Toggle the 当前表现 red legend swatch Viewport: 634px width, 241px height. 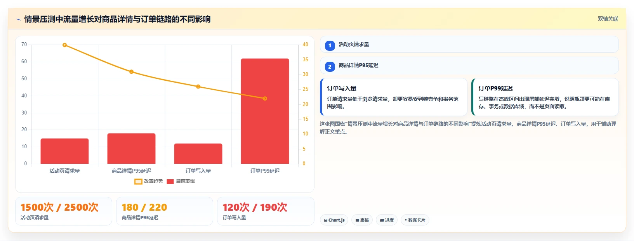point(170,182)
